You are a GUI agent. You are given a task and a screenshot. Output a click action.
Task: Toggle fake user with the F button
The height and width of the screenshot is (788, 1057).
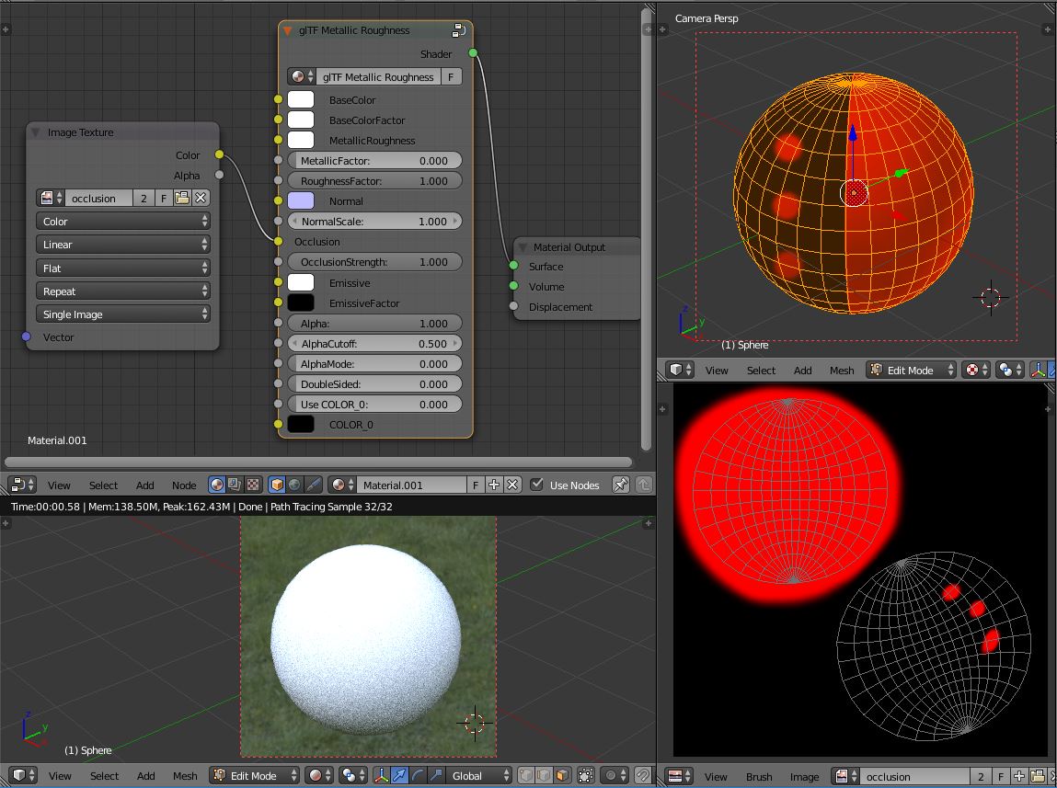pyautogui.click(x=476, y=485)
